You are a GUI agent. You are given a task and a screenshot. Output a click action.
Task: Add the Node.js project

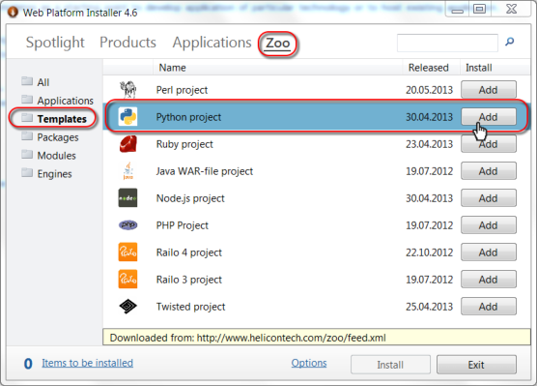coord(489,198)
